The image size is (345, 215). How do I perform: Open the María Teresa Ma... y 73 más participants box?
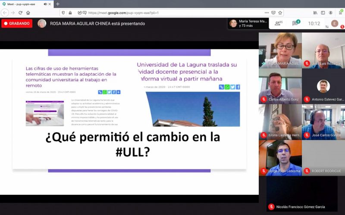coord(248,24)
